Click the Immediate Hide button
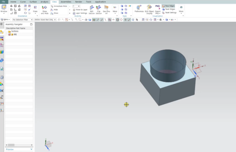236x152 pixels. point(59,6)
